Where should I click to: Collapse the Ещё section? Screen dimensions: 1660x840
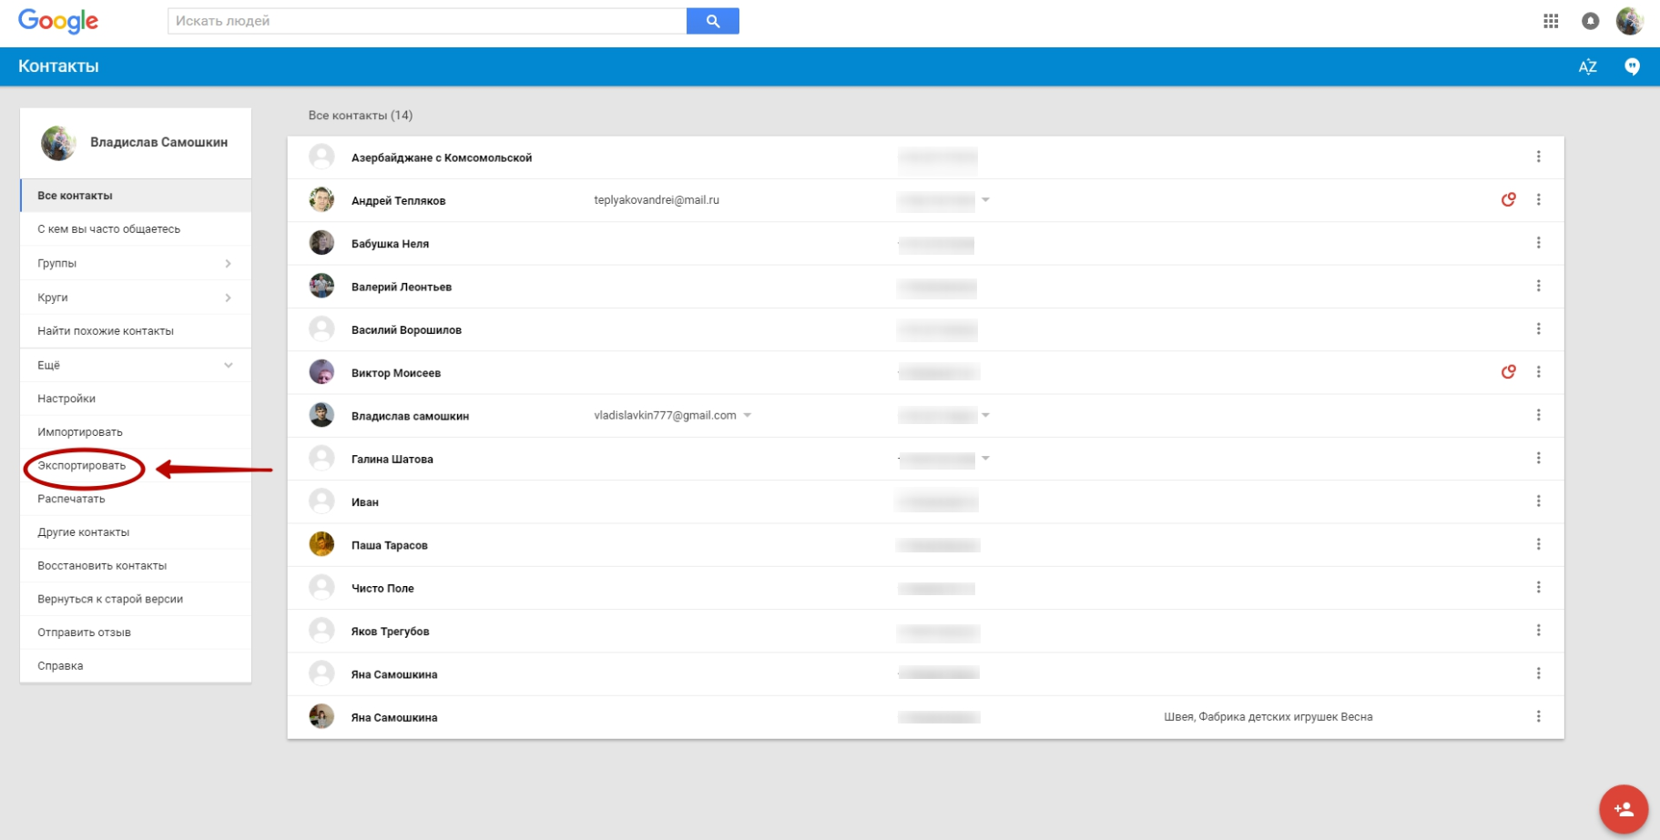click(x=228, y=365)
